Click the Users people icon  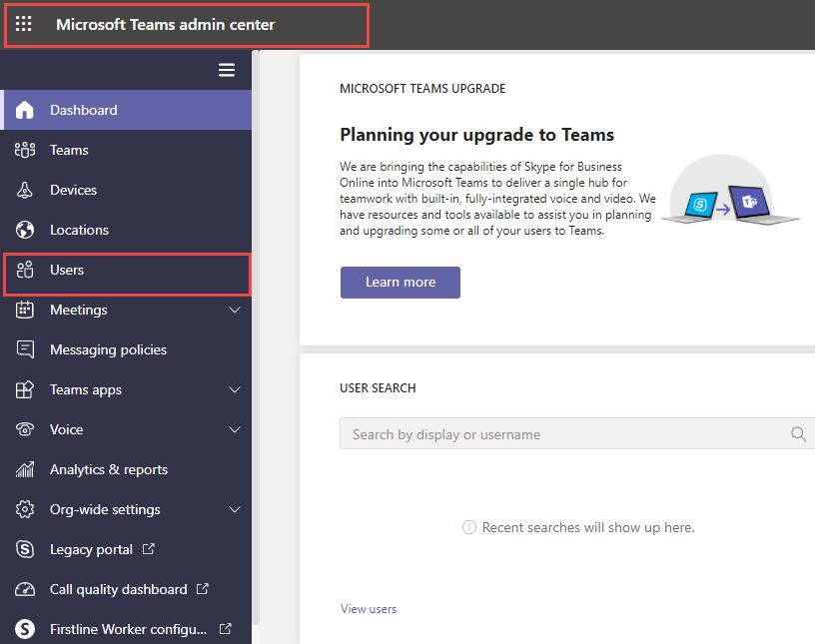(x=24, y=270)
